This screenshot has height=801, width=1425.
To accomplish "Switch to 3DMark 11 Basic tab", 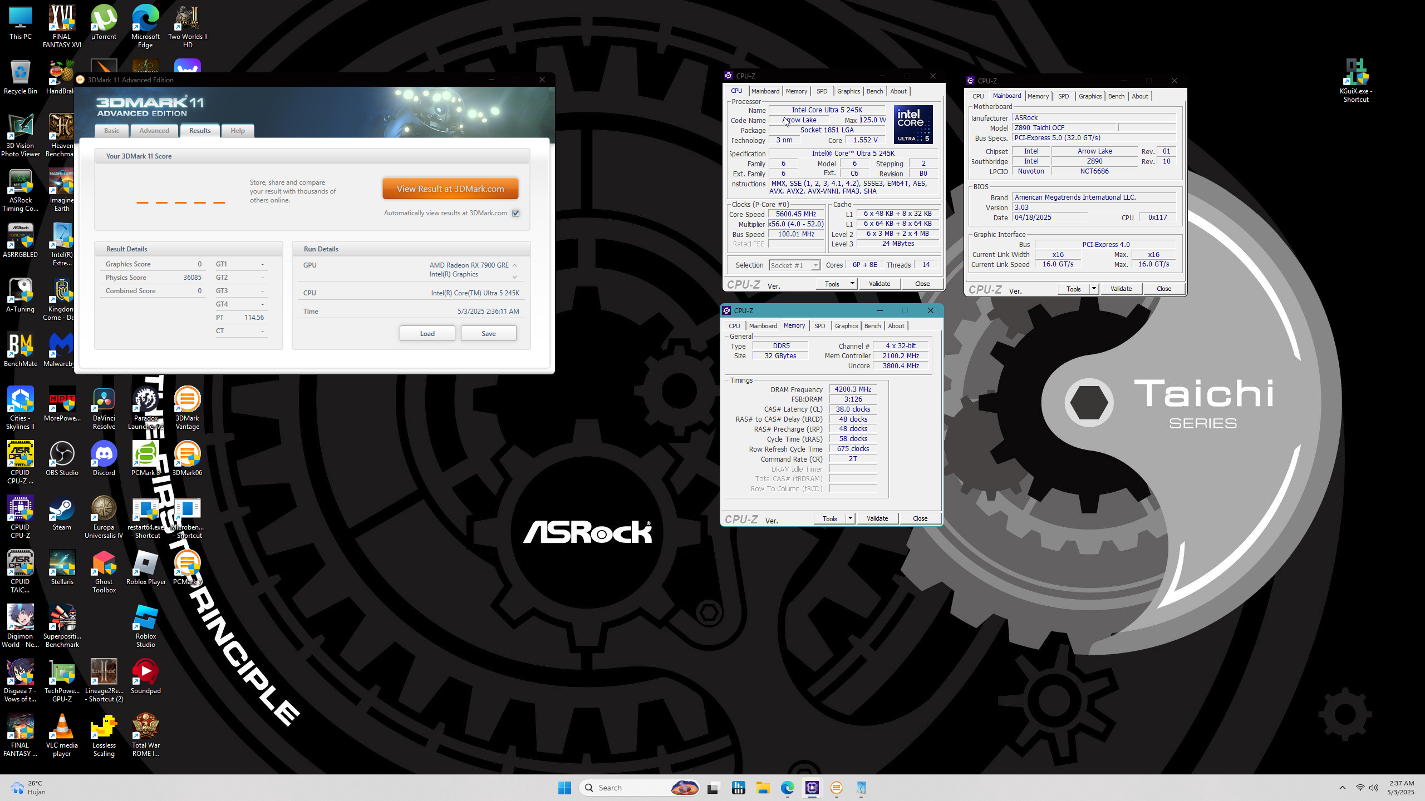I will 112,131.
